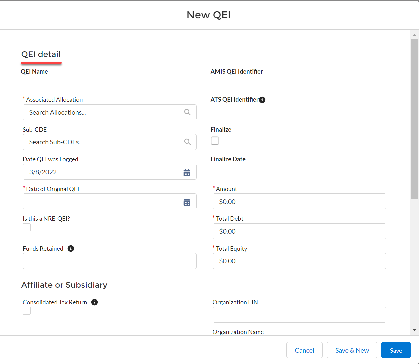Open calendar picker for Date of Original QEI
This screenshot has width=419, height=364.
click(187, 202)
